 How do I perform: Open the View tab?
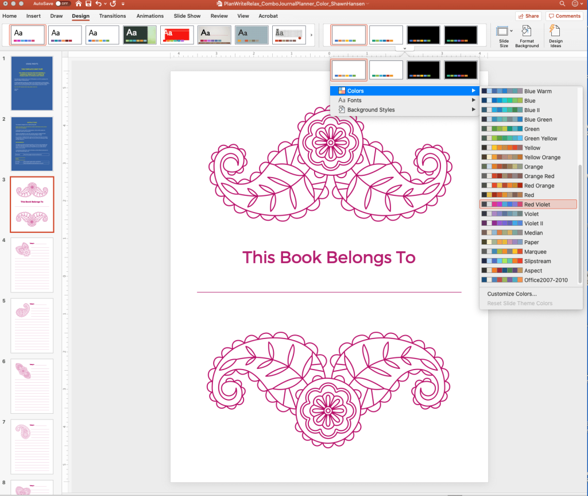243,16
